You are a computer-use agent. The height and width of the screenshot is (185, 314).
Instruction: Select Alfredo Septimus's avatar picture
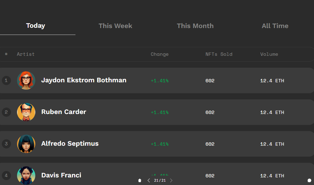pyautogui.click(x=26, y=144)
